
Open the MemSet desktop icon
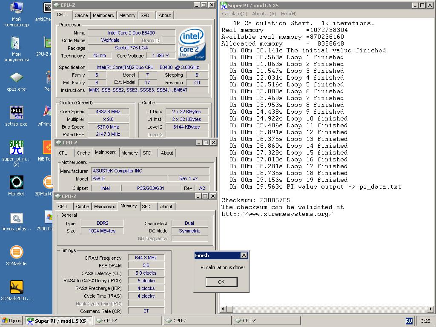pyautogui.click(x=17, y=186)
